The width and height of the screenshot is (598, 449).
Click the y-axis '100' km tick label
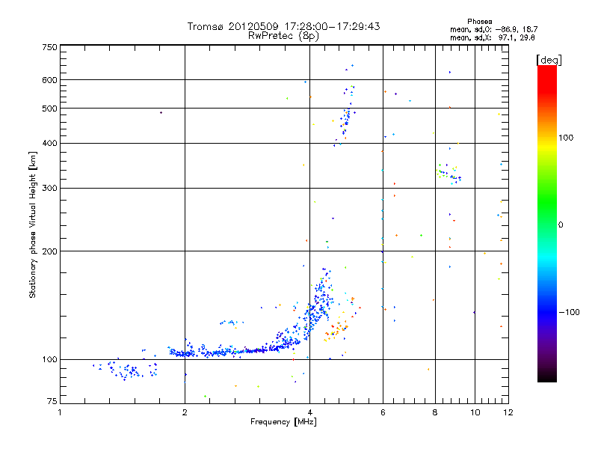pos(49,359)
